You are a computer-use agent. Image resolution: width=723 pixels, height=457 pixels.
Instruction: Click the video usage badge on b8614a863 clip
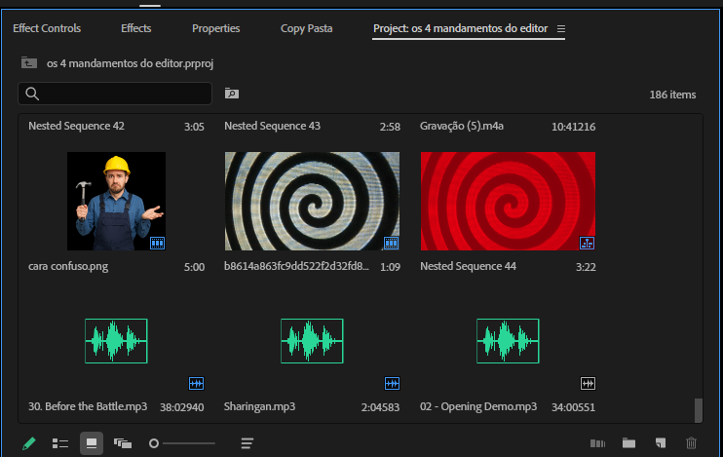391,243
